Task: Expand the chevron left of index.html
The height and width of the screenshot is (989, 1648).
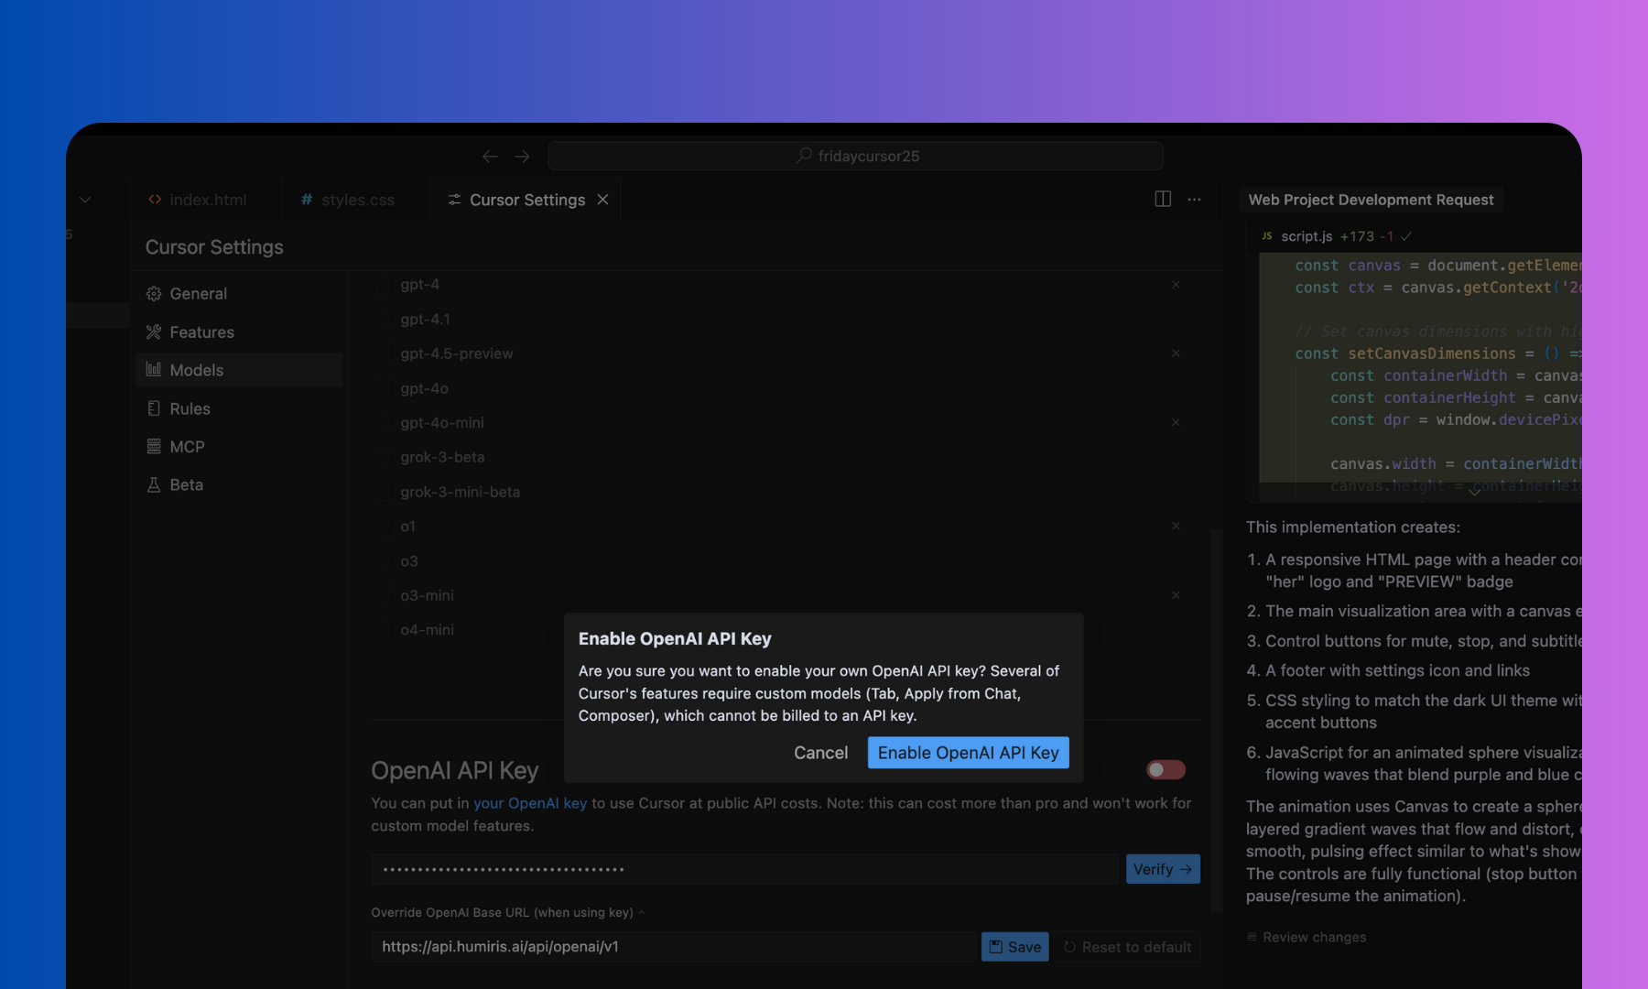Action: point(85,200)
